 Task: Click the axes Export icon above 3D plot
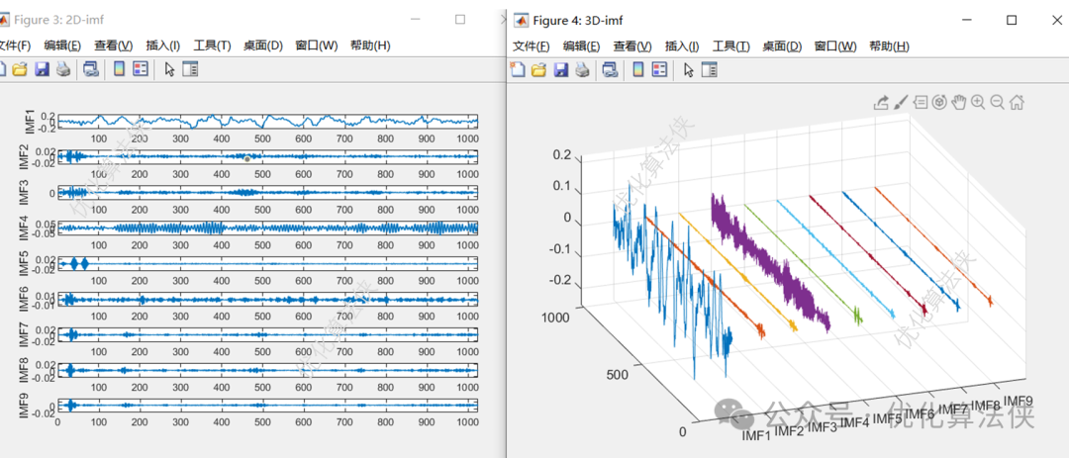click(x=881, y=102)
